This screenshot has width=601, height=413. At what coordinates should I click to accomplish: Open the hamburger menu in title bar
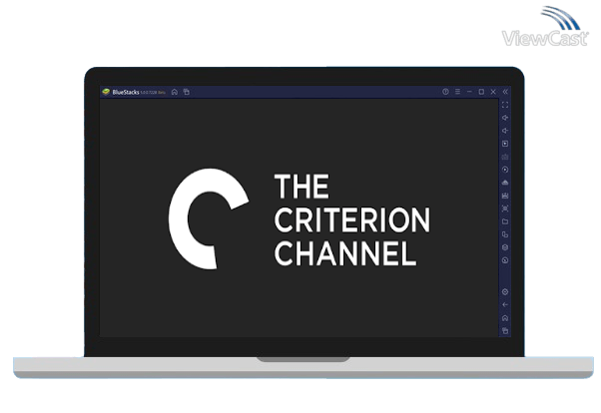point(457,92)
